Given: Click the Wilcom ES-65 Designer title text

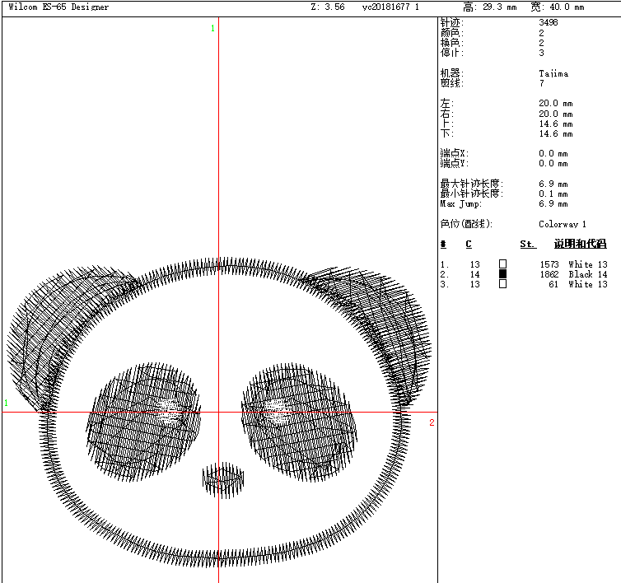Looking at the screenshot, I should tap(58, 7).
